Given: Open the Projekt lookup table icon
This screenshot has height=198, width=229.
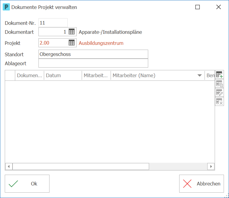Looking at the screenshot, I should coord(72,43).
